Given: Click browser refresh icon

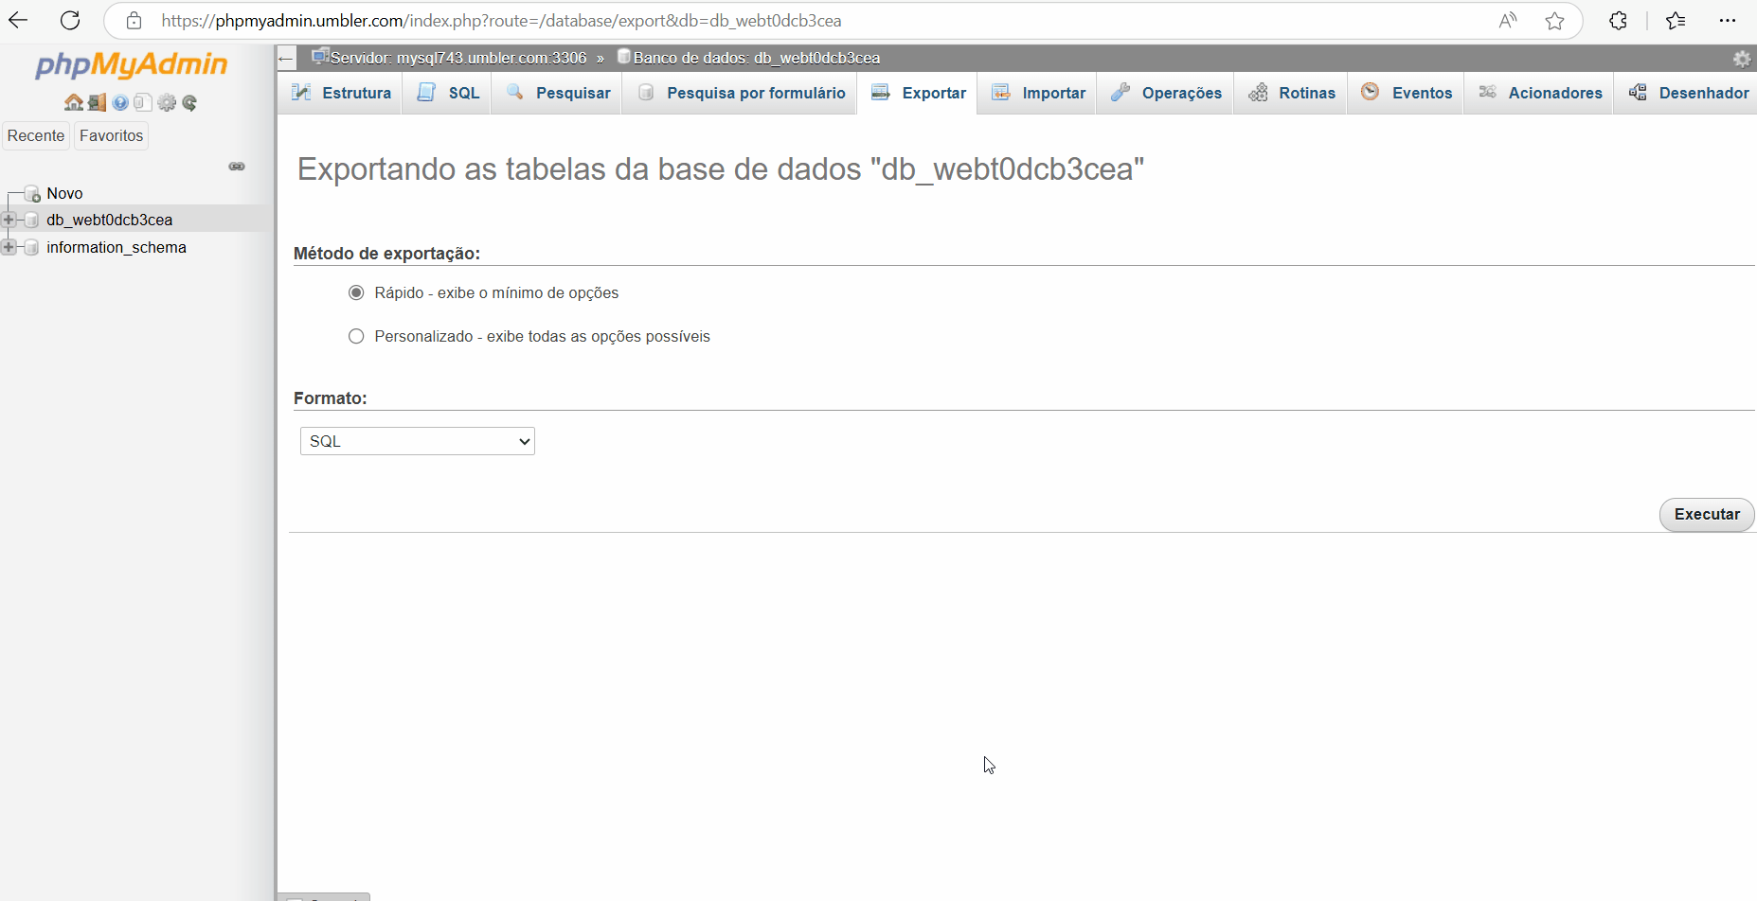Looking at the screenshot, I should click(x=70, y=21).
